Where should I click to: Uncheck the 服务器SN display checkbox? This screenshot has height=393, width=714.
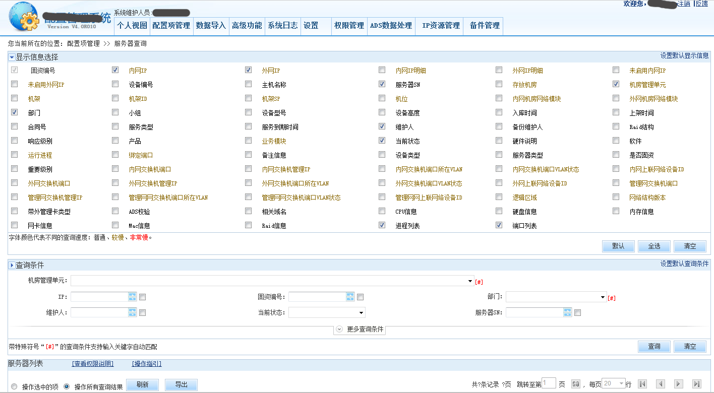[x=382, y=84]
